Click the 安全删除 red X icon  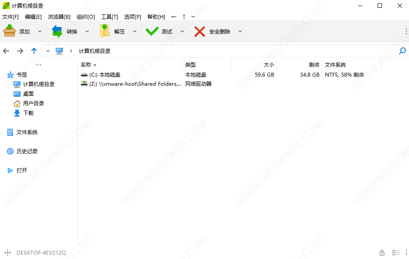click(x=200, y=31)
